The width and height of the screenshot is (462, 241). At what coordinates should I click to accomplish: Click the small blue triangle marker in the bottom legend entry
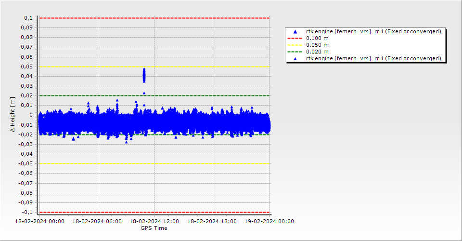295,58
